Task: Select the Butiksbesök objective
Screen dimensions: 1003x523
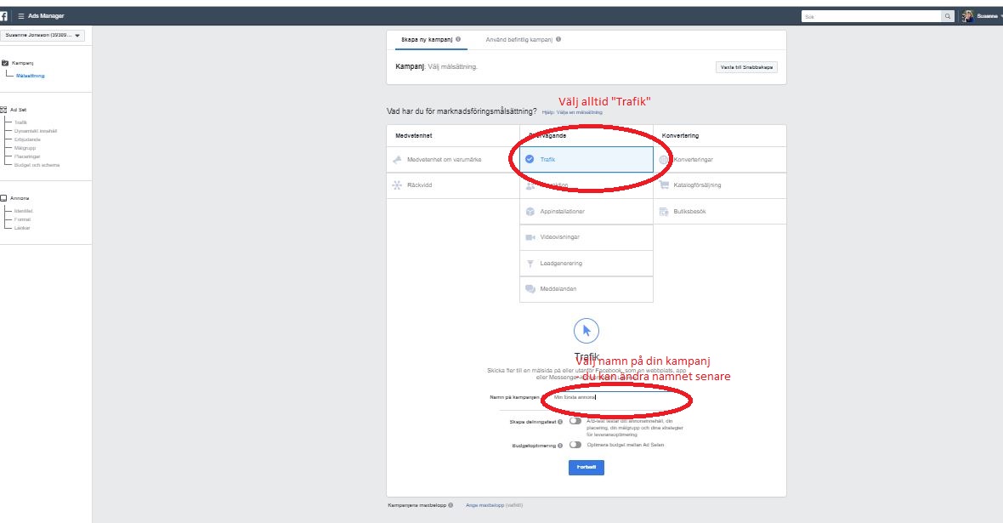Action: (688, 212)
